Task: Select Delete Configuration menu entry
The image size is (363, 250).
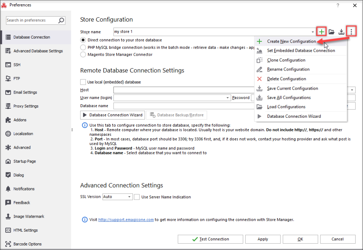Action: tap(286, 79)
